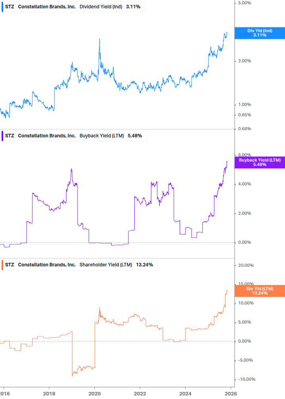The image size is (285, 399).
Task: Click the STZ ticker in the Buyback Yield legend
Action: point(10,136)
